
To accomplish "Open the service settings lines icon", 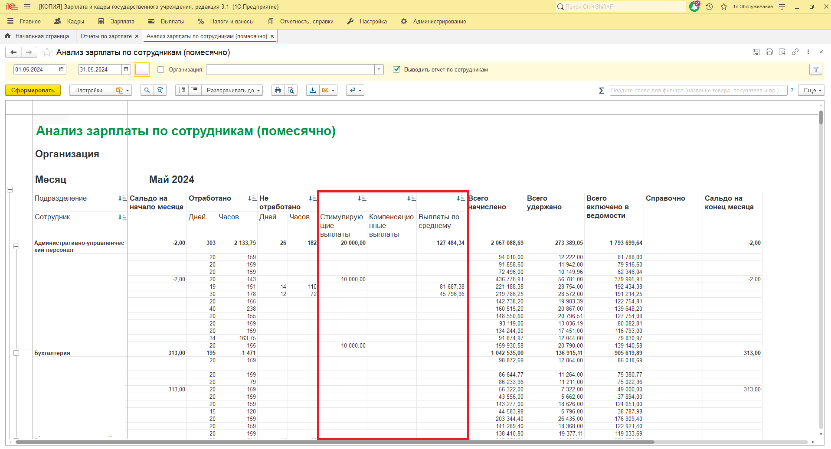I will 782,7.
